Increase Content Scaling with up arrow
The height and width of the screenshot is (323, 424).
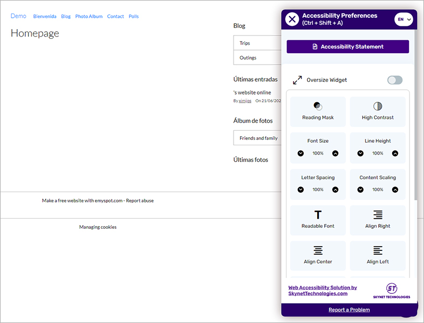pyautogui.click(x=395, y=189)
